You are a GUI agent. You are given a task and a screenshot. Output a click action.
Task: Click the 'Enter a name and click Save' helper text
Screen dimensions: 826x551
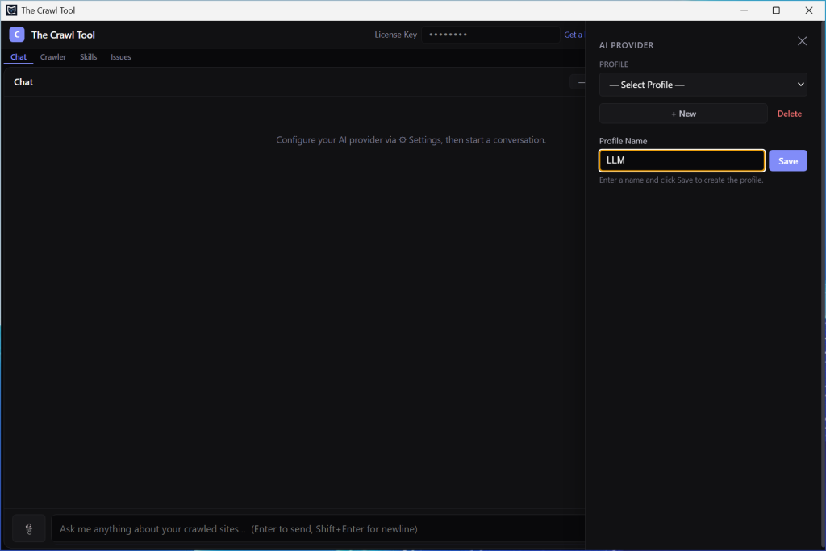coord(681,180)
